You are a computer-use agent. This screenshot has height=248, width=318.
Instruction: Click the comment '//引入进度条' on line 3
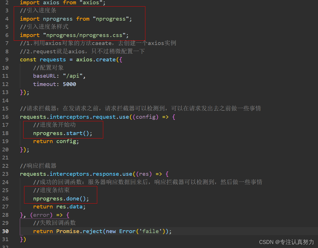[38, 10]
